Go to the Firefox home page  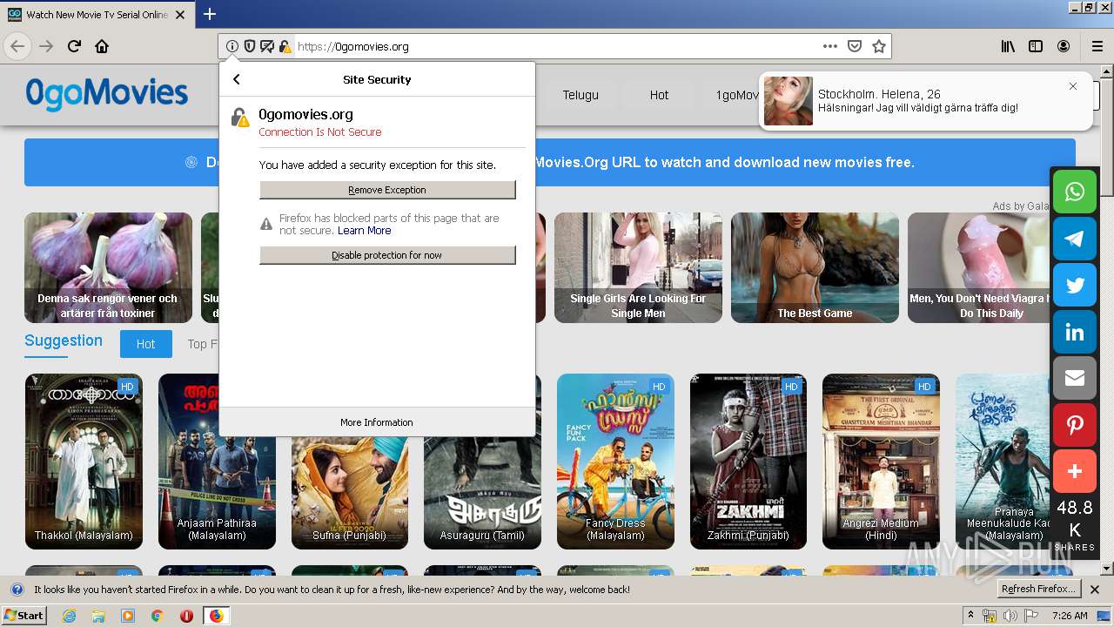click(x=102, y=46)
